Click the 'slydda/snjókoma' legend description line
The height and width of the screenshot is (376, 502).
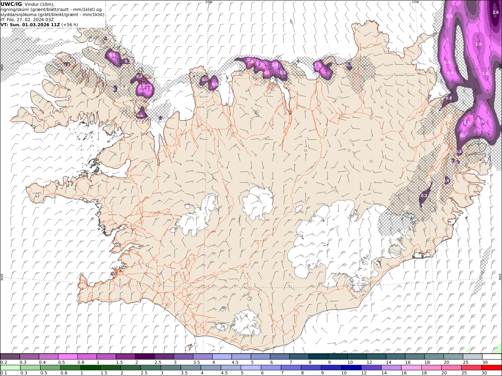53,14
